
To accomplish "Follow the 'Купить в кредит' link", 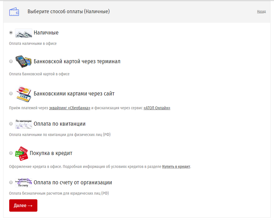I will tap(176, 167).
